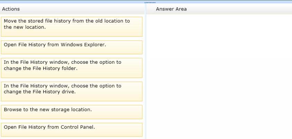Click the dotted splitter handle at top
Viewport: 292px width, 139px height.
(x=150, y=2)
